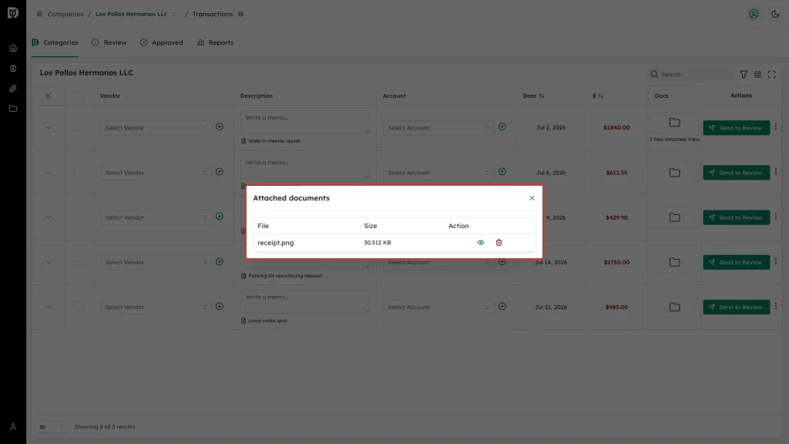Enter fullscreen with the expand icon
This screenshot has width=789, height=444.
(772, 75)
